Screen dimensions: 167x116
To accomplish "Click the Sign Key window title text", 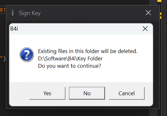I will coord(30,13).
